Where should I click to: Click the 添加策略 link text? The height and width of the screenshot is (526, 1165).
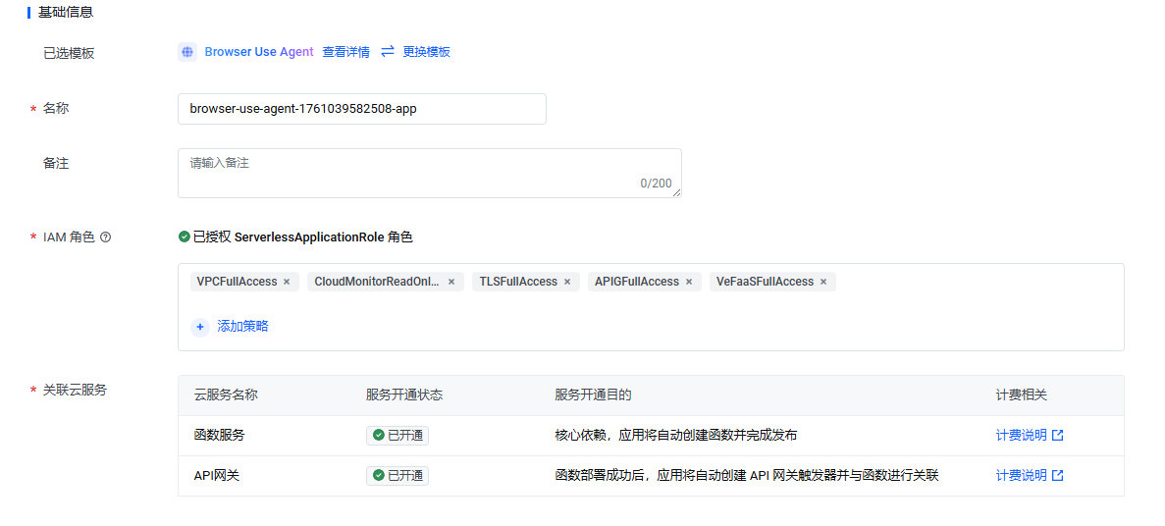pyautogui.click(x=242, y=326)
